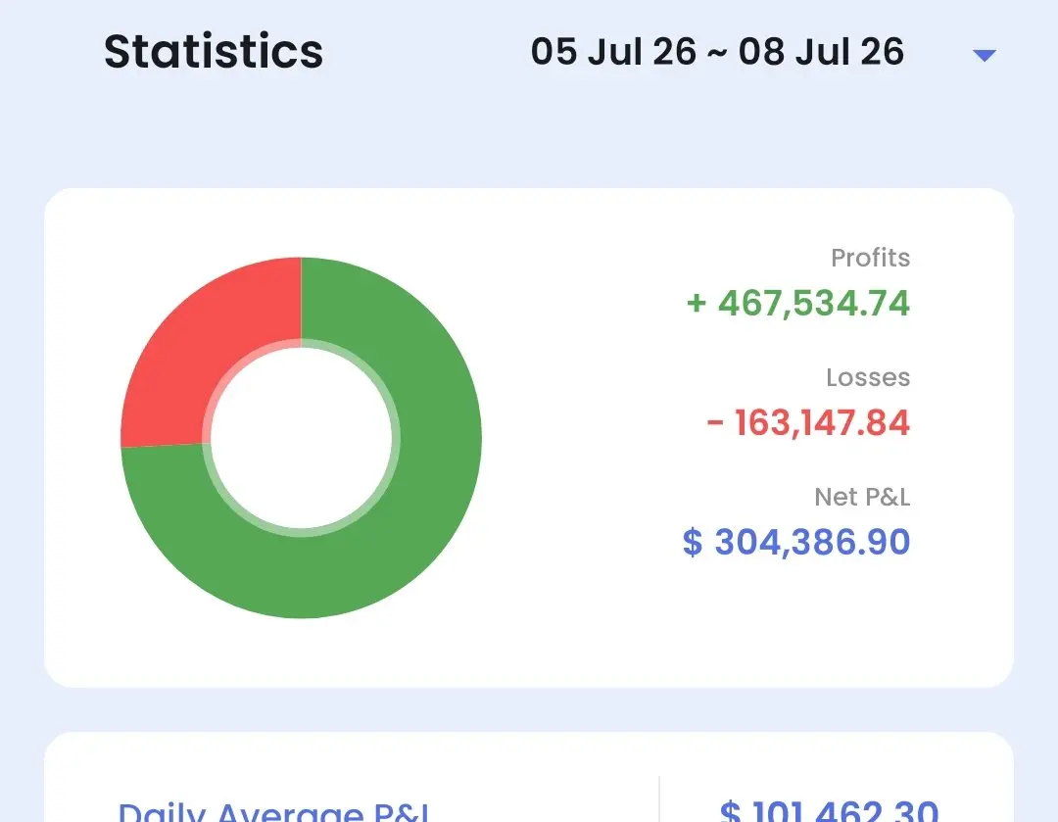Tap the Losses label
Screen dimensions: 1058x822
868,377
